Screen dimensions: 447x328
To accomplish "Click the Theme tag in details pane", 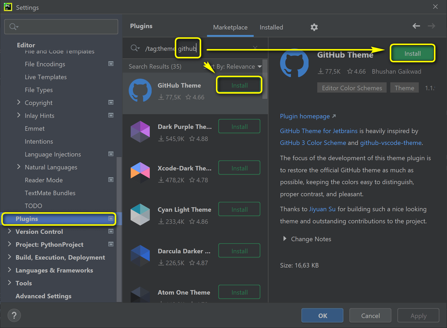I will [x=404, y=88].
